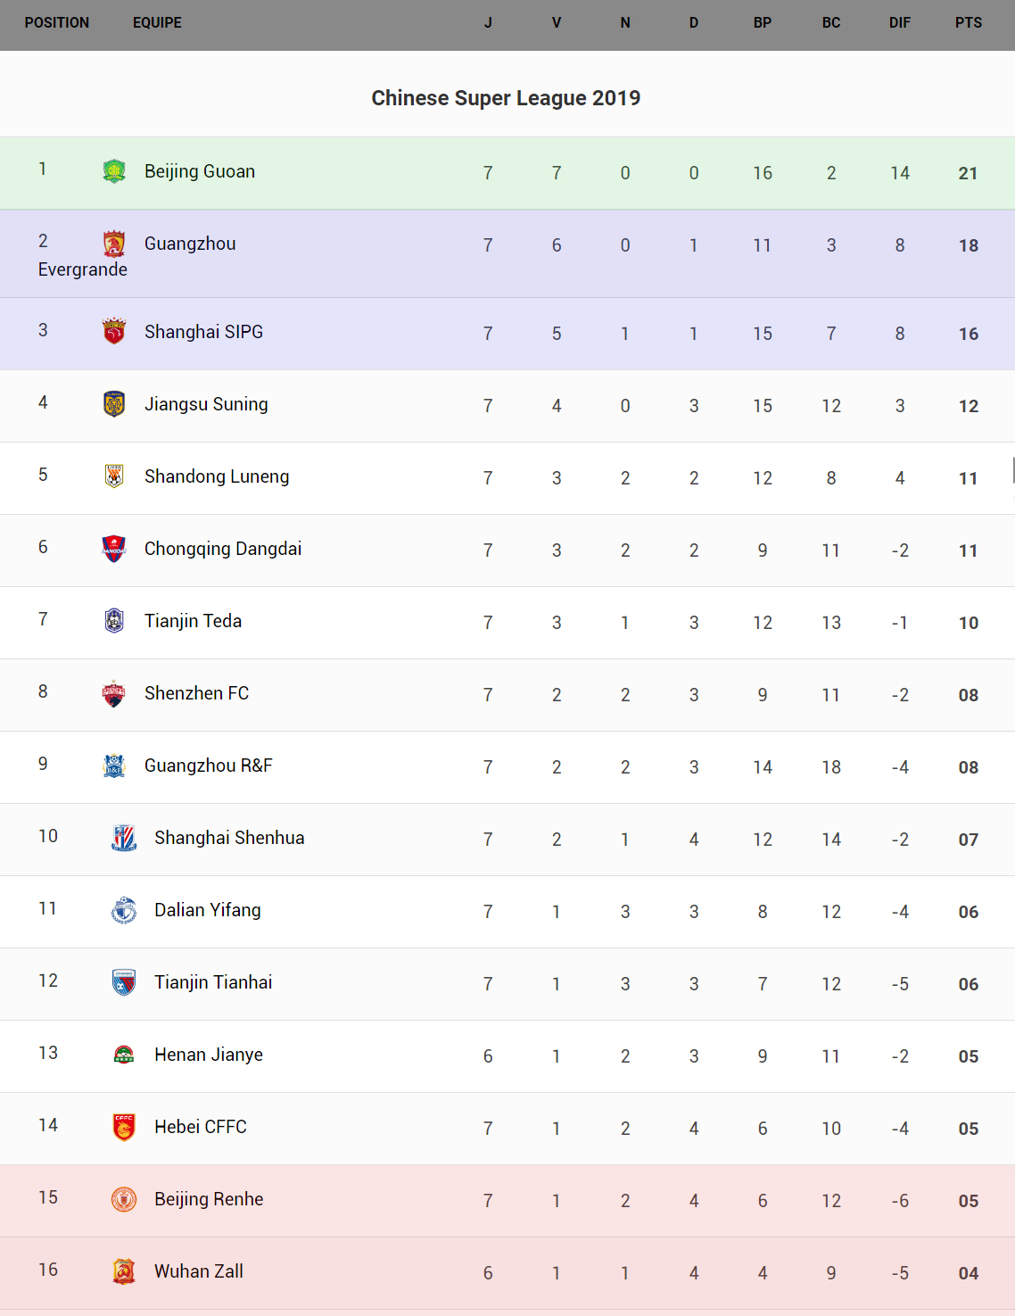Image resolution: width=1015 pixels, height=1316 pixels.
Task: Click the EQUIPE column header
Action: [157, 23]
